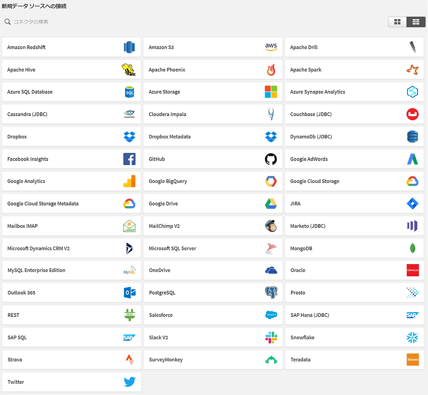Viewport: 428px width, 395px height.
Task: Click the Mailbox IMAP envelope icon
Action: point(129,226)
